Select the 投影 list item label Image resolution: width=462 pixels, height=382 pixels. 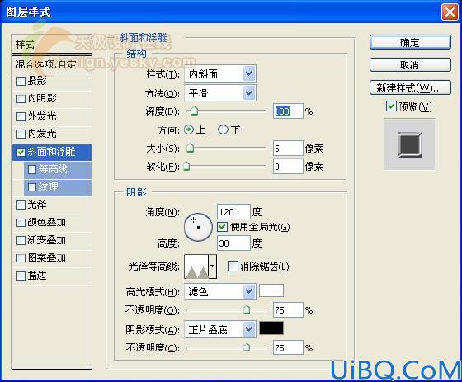pyautogui.click(x=37, y=81)
